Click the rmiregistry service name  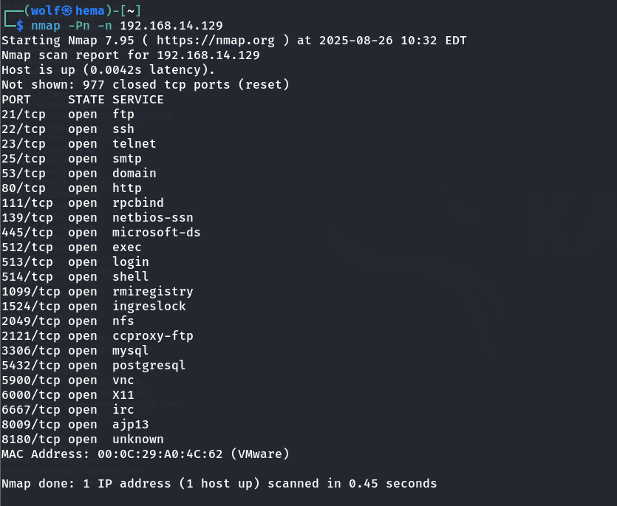click(x=152, y=291)
